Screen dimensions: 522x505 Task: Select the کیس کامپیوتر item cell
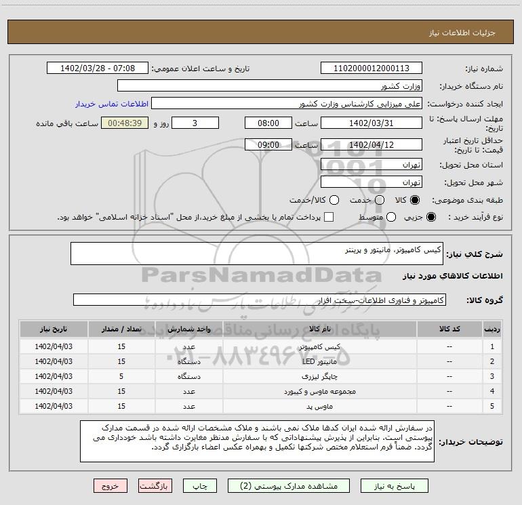click(319, 346)
